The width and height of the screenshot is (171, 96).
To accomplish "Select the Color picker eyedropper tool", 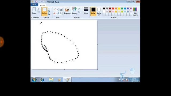I will coord(58,13).
